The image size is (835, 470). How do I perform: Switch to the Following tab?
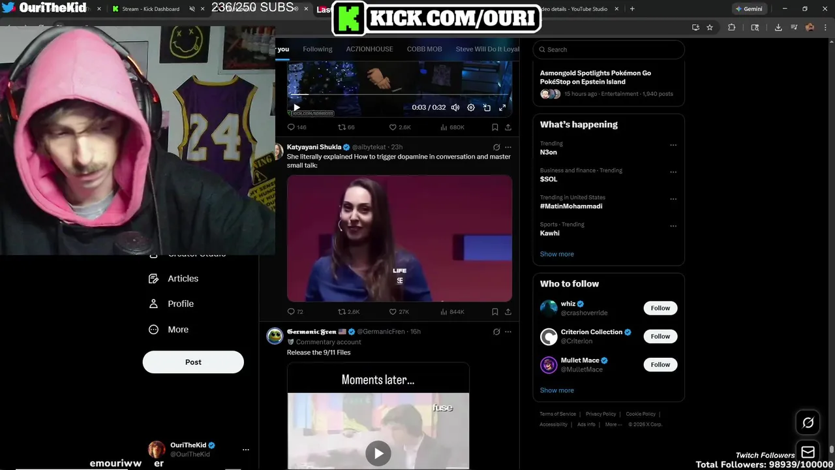(x=318, y=49)
